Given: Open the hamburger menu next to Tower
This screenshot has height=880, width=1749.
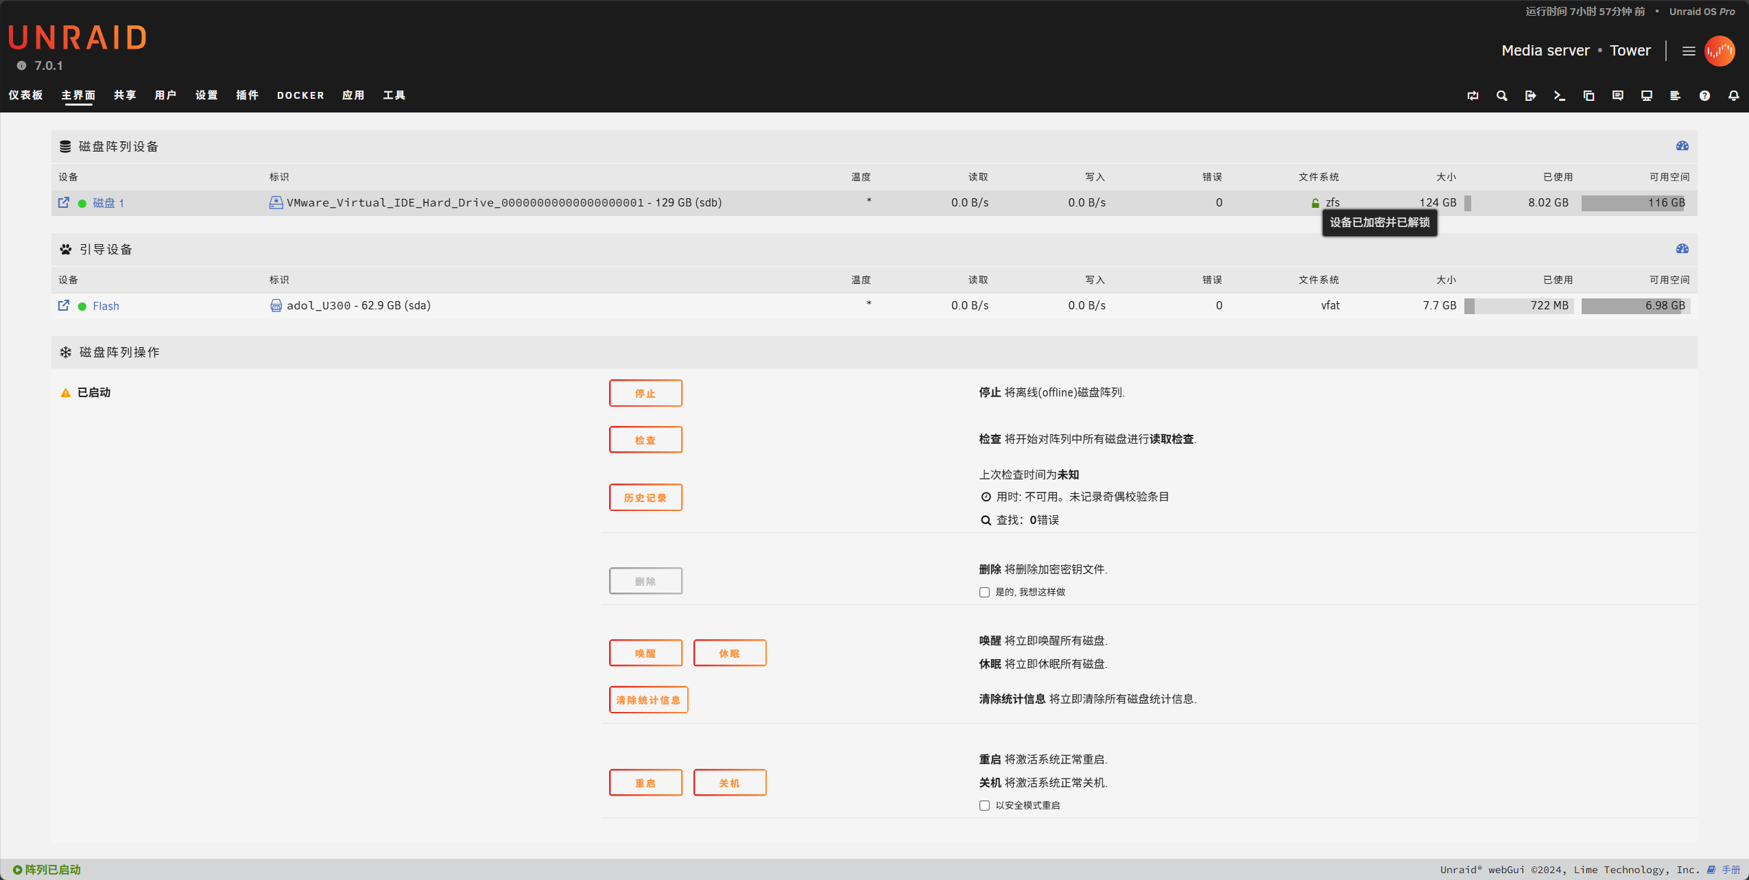Looking at the screenshot, I should (1689, 51).
